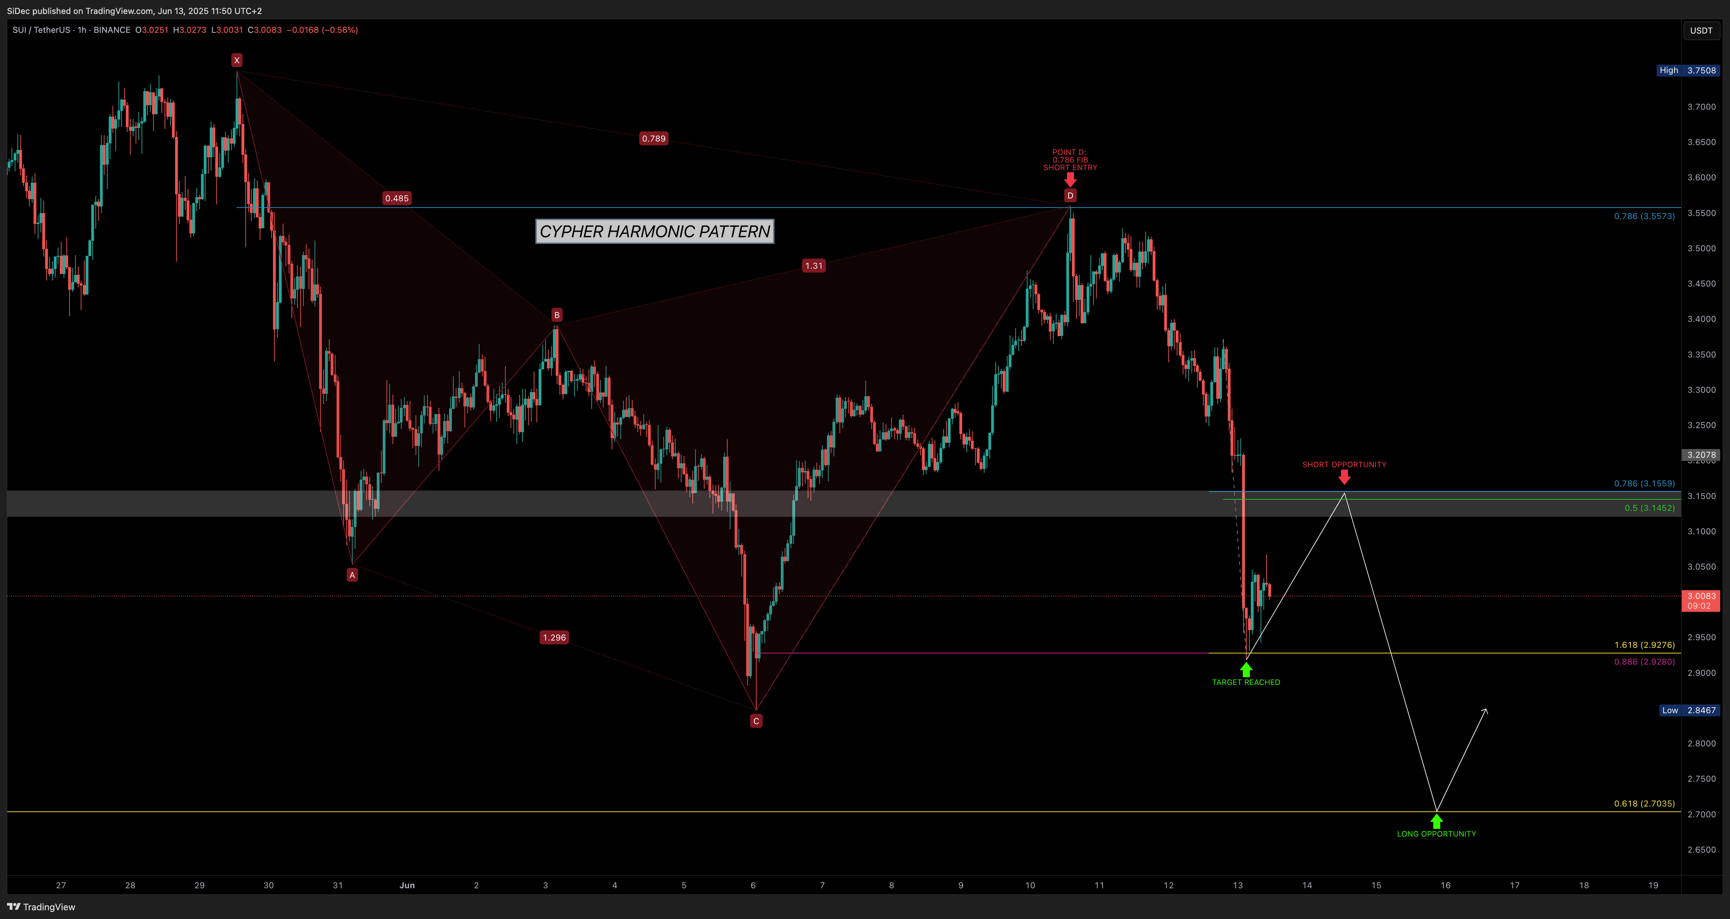Click the green TARGET REACHED arrow
This screenshot has width=1730, height=919.
[x=1246, y=669]
